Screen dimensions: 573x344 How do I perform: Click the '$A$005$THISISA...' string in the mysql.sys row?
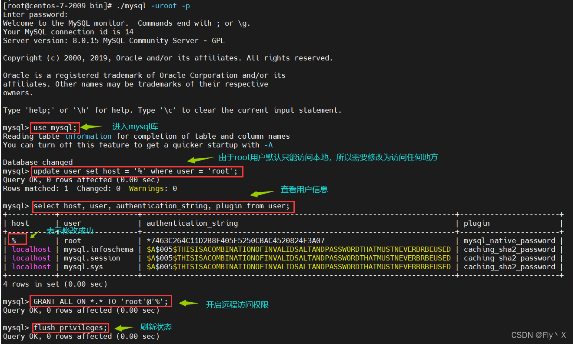[x=299, y=267]
